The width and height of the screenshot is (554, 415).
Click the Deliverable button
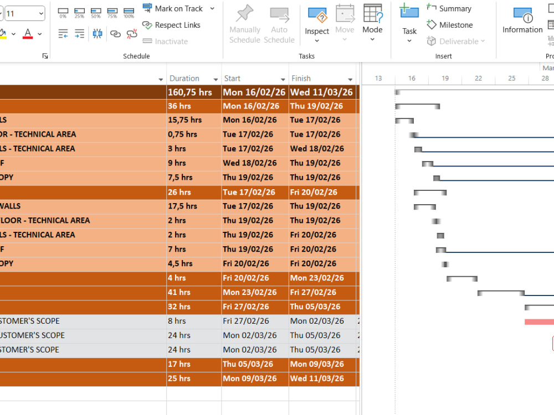pos(456,41)
